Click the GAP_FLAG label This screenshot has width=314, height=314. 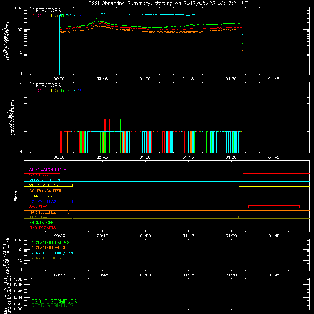(x=38, y=175)
